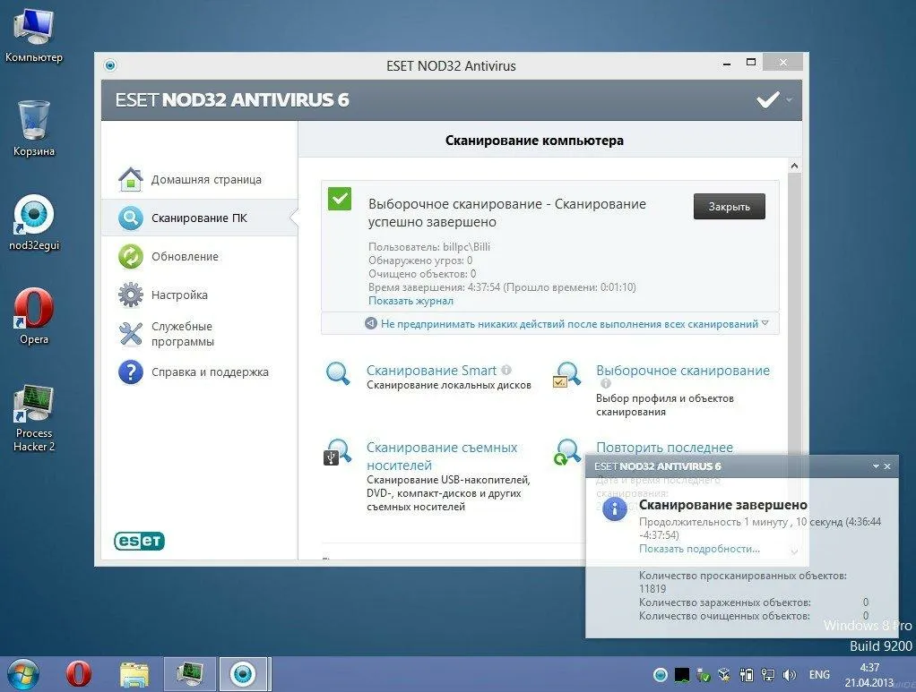Open Служебные программы tools section
This screenshot has width=916, height=692.
182,334
